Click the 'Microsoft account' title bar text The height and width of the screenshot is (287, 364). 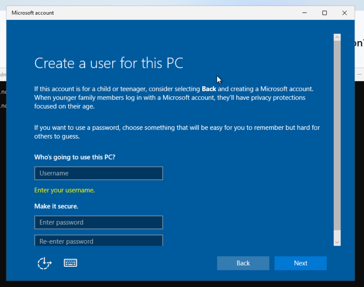pos(33,13)
